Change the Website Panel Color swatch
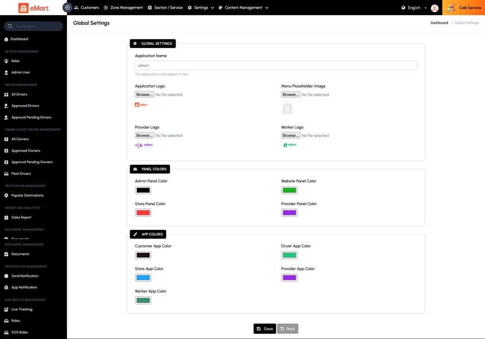 (290, 190)
